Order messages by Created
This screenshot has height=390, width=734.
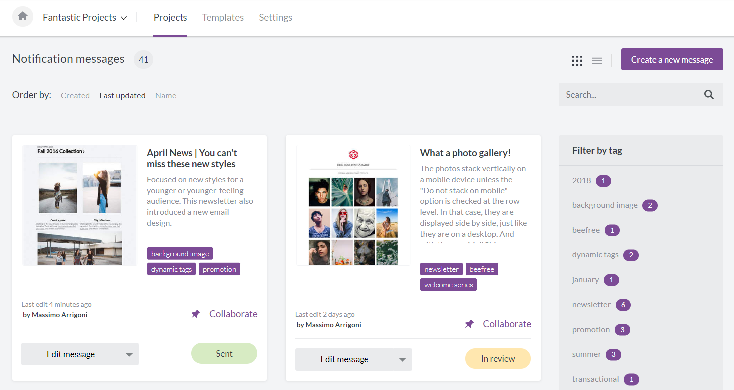[75, 95]
